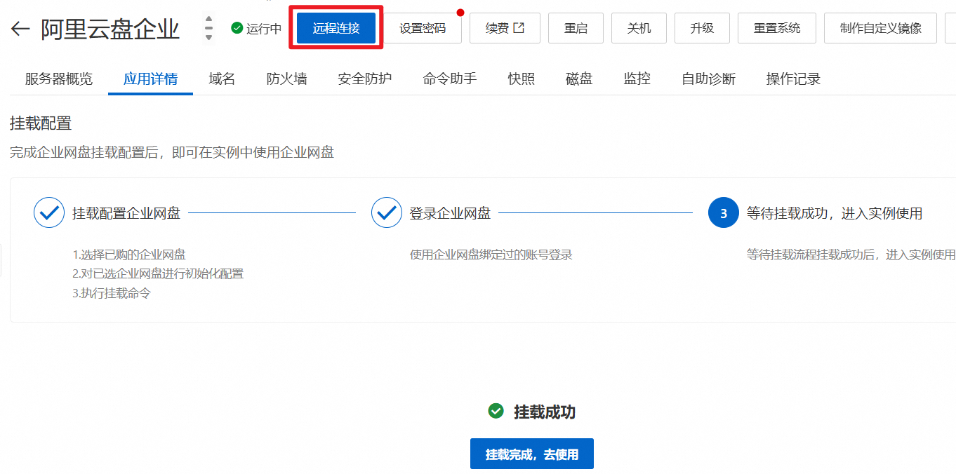
Task: Open the 安全防护 tab
Action: coord(364,79)
